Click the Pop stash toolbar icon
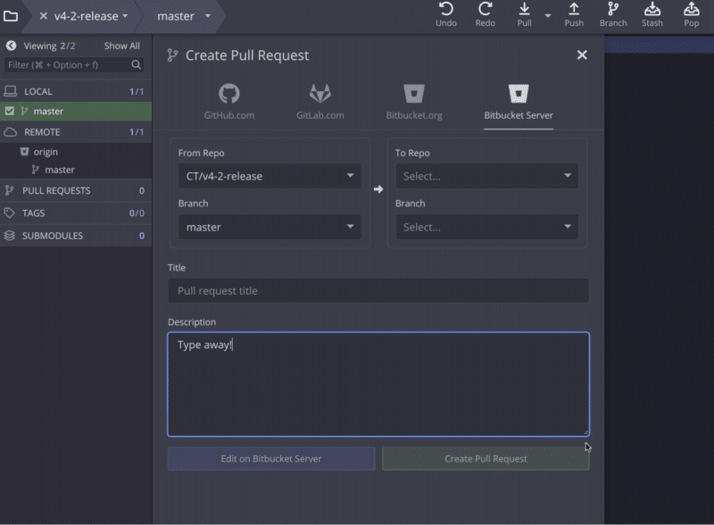The width and height of the screenshot is (714, 525). pyautogui.click(x=691, y=14)
